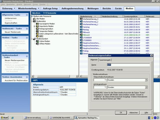Switch to the Auftrags-Setup tab
This screenshot has width=160, height=120.
point(50,8)
